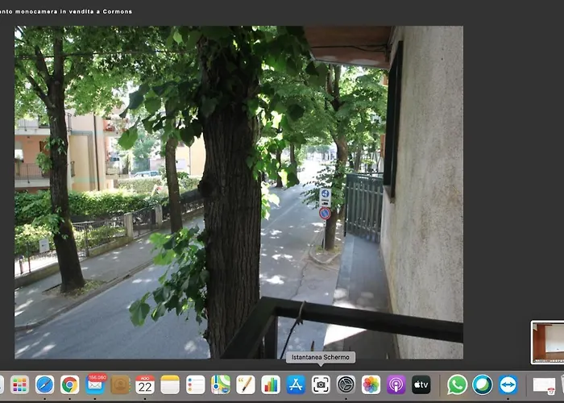Launch TeamViewer from the dock

pyautogui.click(x=508, y=385)
